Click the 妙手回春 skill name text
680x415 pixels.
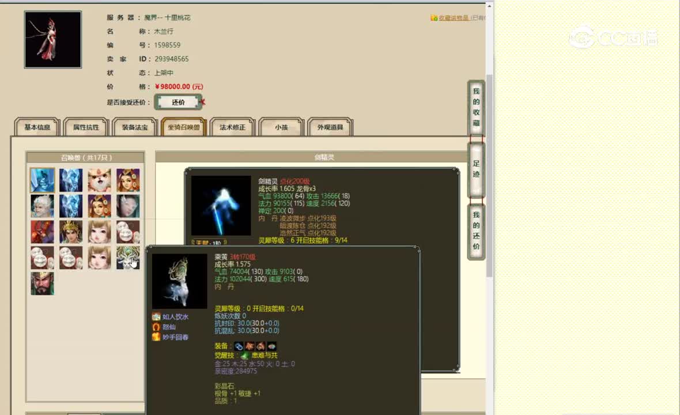[x=176, y=337]
